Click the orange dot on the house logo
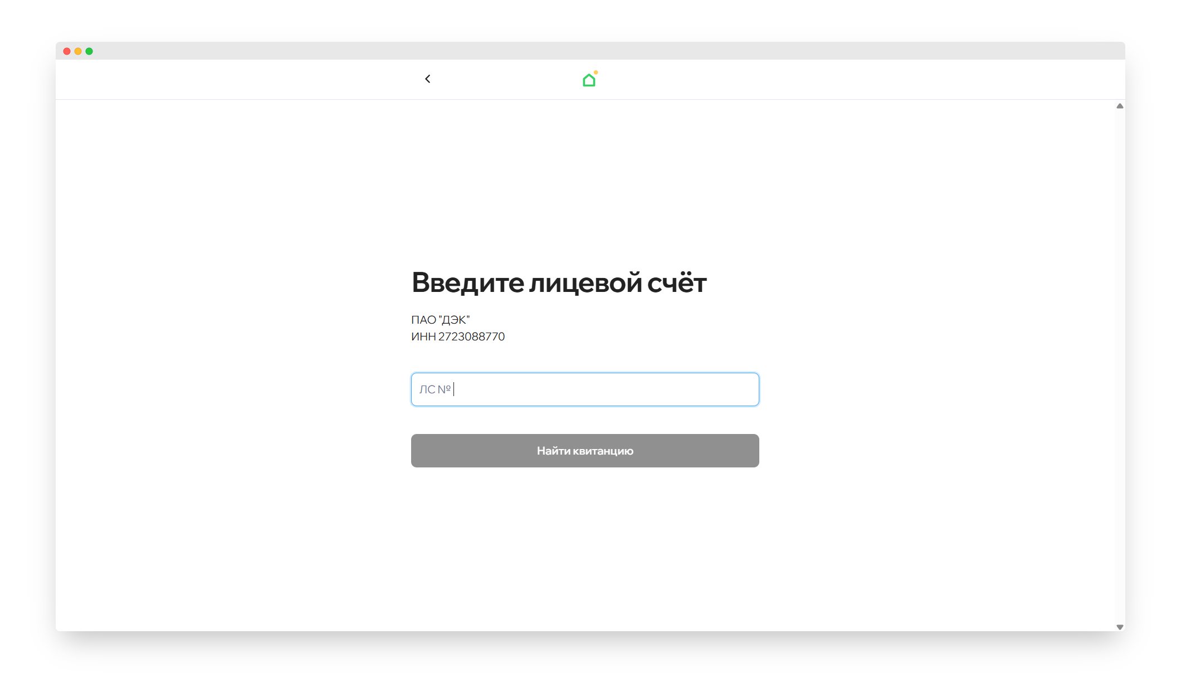Viewport: 1181px width, 673px height. [x=596, y=72]
